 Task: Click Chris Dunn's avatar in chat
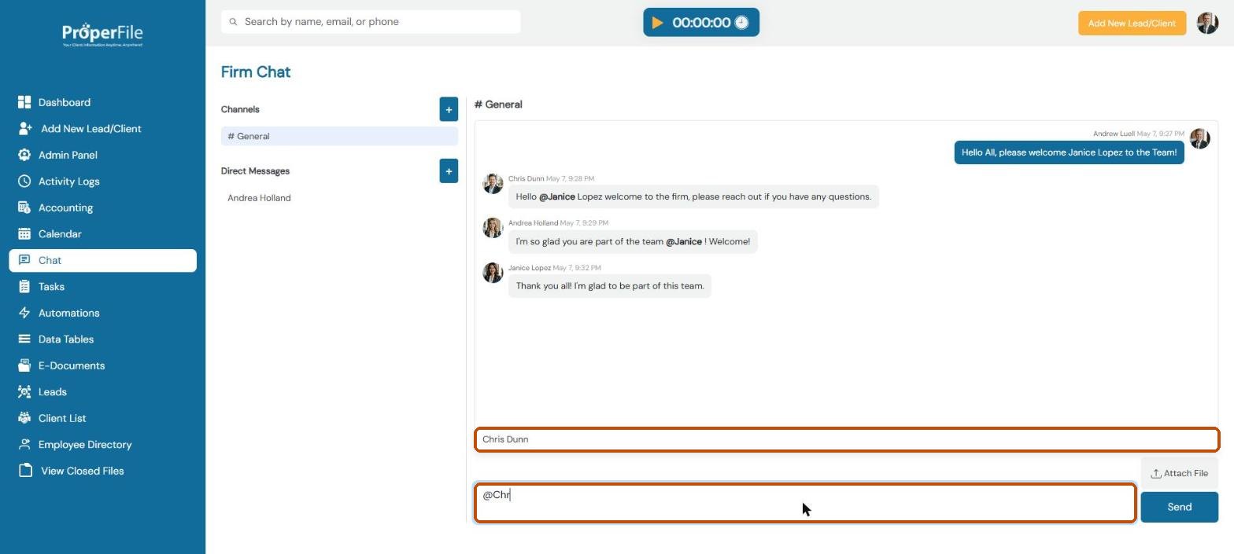pos(493,183)
